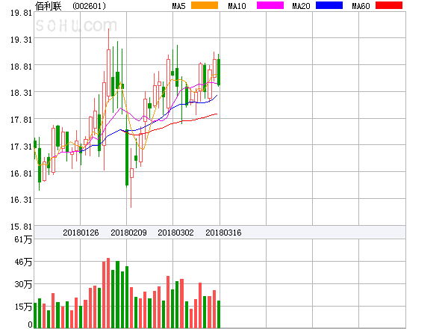Screen dimensions: 448x329
Task: Select the MA20 legend label
Action: coord(301,6)
